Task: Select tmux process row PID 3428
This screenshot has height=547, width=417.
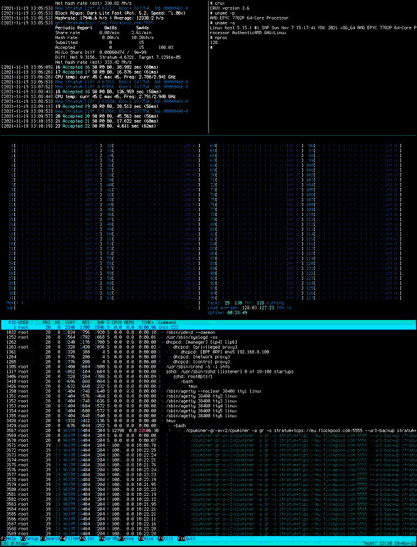Action: tap(209, 421)
